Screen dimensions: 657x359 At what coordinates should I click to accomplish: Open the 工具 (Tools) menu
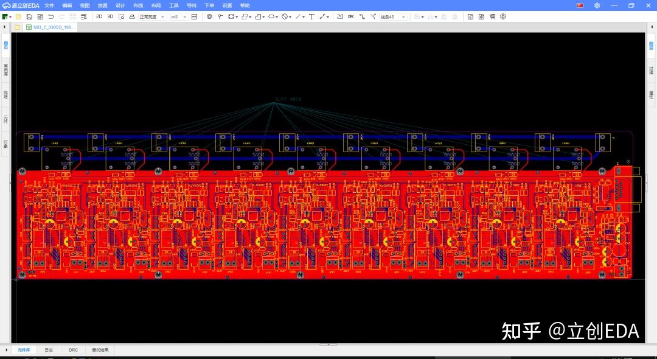(173, 5)
